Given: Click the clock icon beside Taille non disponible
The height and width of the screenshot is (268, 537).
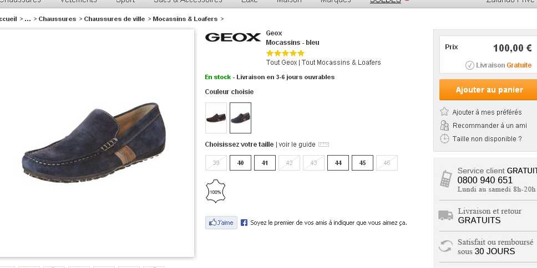Looking at the screenshot, I should click(444, 139).
